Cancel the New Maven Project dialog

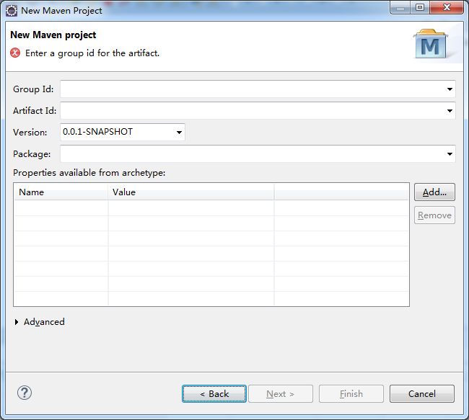tap(422, 394)
